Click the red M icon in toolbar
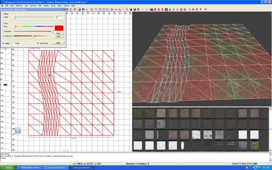Screen dimensions: 272x170 (x=193, y=10)
